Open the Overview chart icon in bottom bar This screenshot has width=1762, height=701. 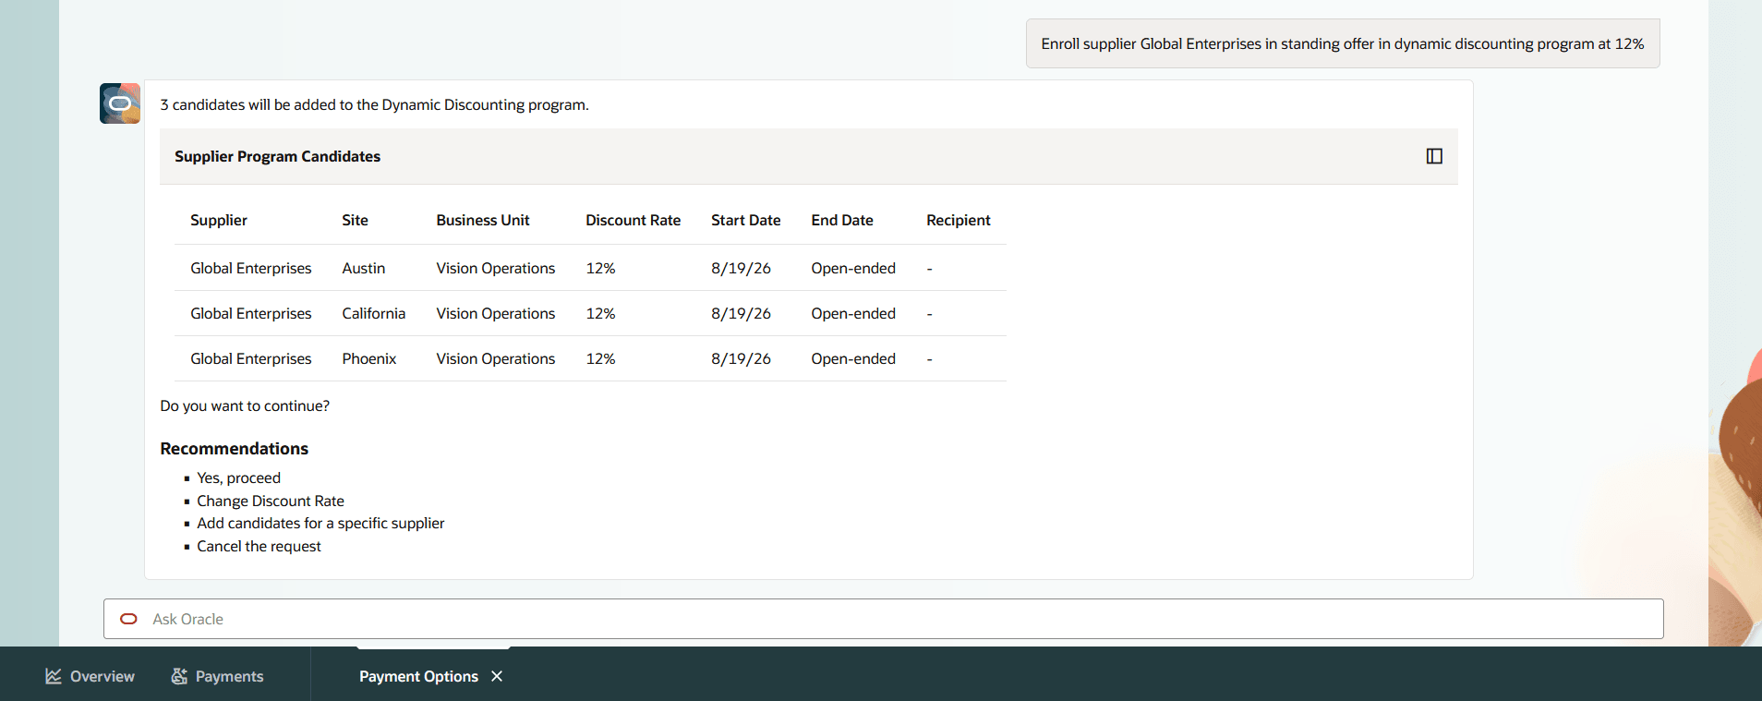pyautogui.click(x=54, y=676)
